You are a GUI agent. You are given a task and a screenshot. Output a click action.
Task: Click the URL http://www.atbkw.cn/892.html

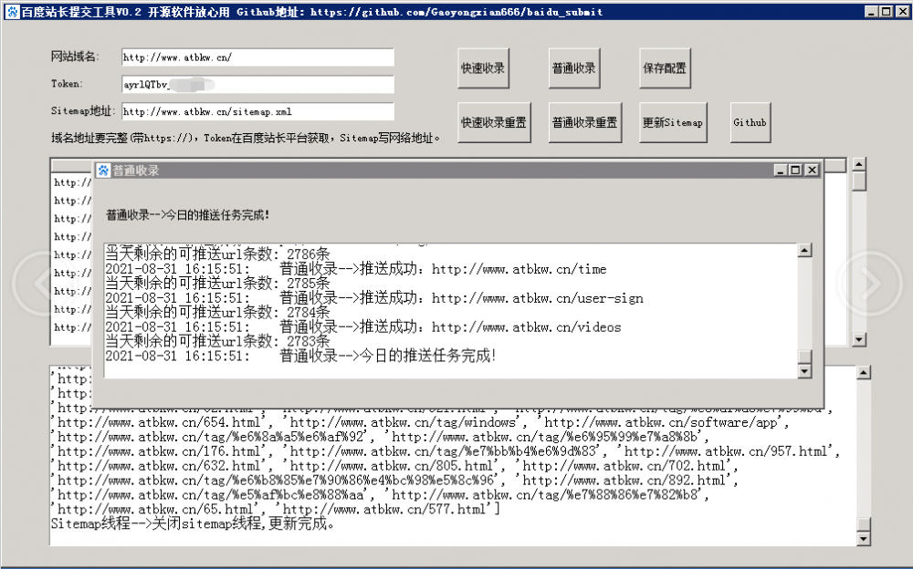pos(624,481)
